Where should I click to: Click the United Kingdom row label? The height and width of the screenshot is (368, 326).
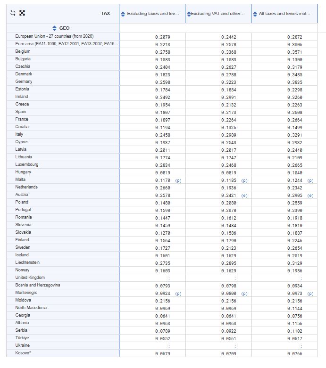(x=30, y=278)
